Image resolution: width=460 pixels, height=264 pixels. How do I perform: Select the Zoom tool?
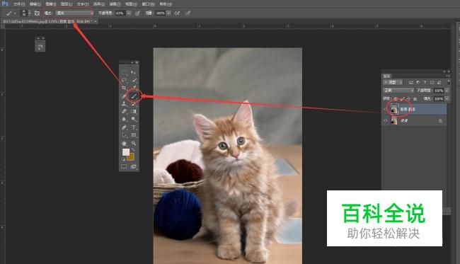pos(134,144)
